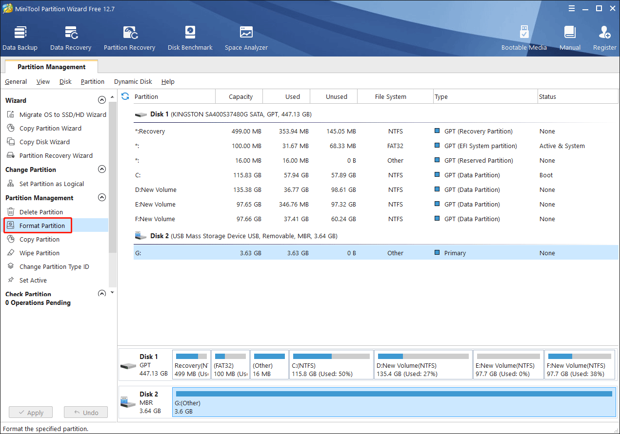
Task: Collapse the Change Partition section
Action: 102,169
